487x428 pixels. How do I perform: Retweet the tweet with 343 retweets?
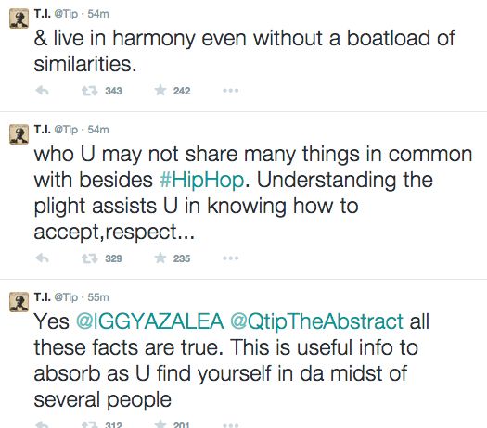pyautogui.click(x=90, y=91)
